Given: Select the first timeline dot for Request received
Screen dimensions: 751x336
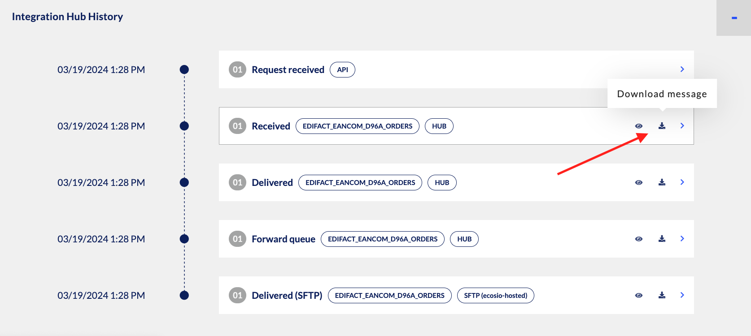Looking at the screenshot, I should 184,69.
